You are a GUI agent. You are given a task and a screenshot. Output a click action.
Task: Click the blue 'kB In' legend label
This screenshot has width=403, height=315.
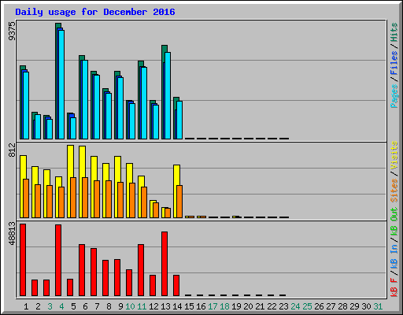point(394,257)
